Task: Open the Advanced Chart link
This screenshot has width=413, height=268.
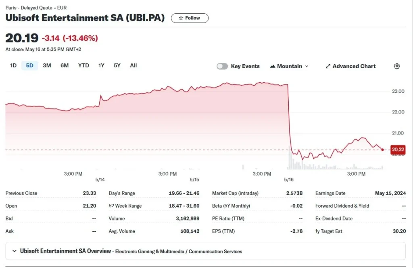Action: [x=354, y=66]
